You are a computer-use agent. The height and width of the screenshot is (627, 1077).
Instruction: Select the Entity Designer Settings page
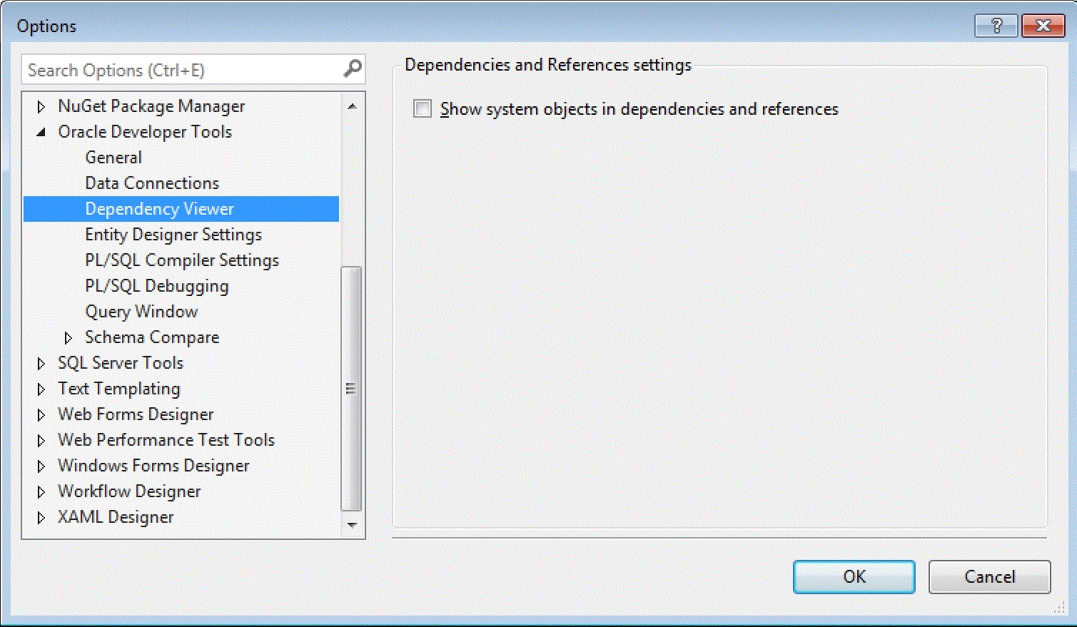click(x=173, y=234)
